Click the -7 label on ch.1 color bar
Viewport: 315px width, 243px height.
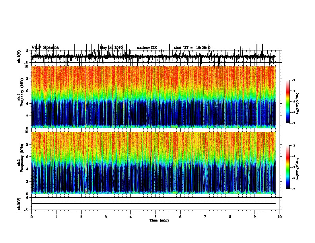point(294,123)
